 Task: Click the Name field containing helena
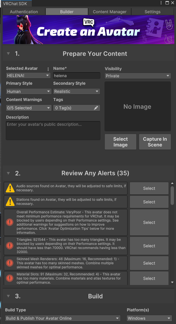click(x=77, y=76)
